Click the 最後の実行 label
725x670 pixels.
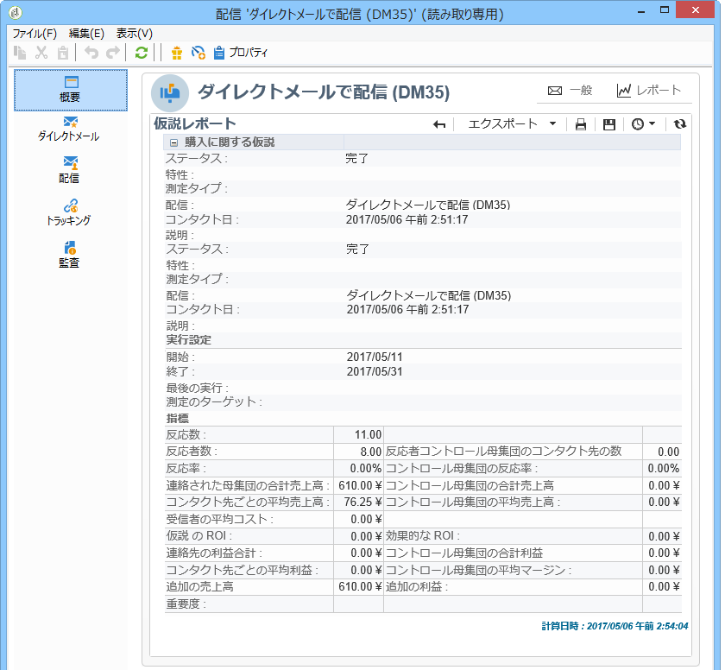(x=198, y=388)
